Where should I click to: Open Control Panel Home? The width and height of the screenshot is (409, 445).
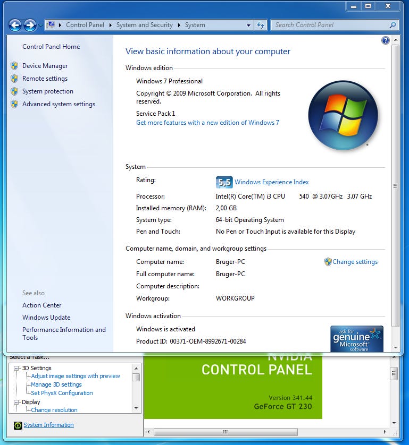(x=51, y=47)
